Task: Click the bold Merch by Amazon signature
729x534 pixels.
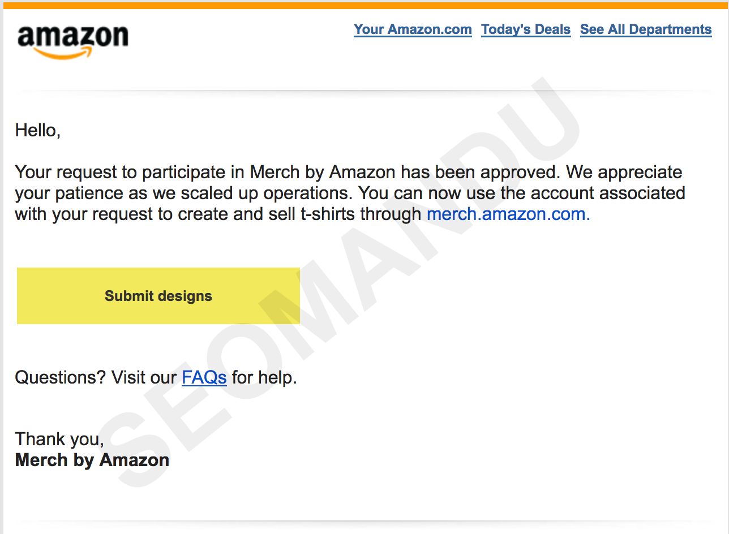Action: (x=92, y=460)
